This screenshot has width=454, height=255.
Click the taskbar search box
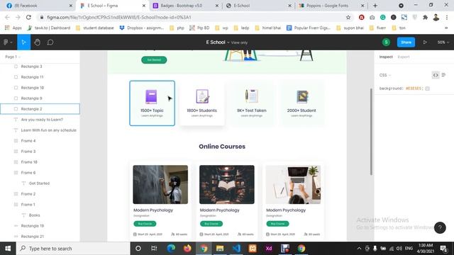73,249
